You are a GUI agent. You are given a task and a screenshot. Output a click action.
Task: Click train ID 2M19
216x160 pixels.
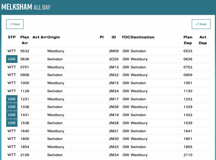pyautogui.click(x=114, y=115)
